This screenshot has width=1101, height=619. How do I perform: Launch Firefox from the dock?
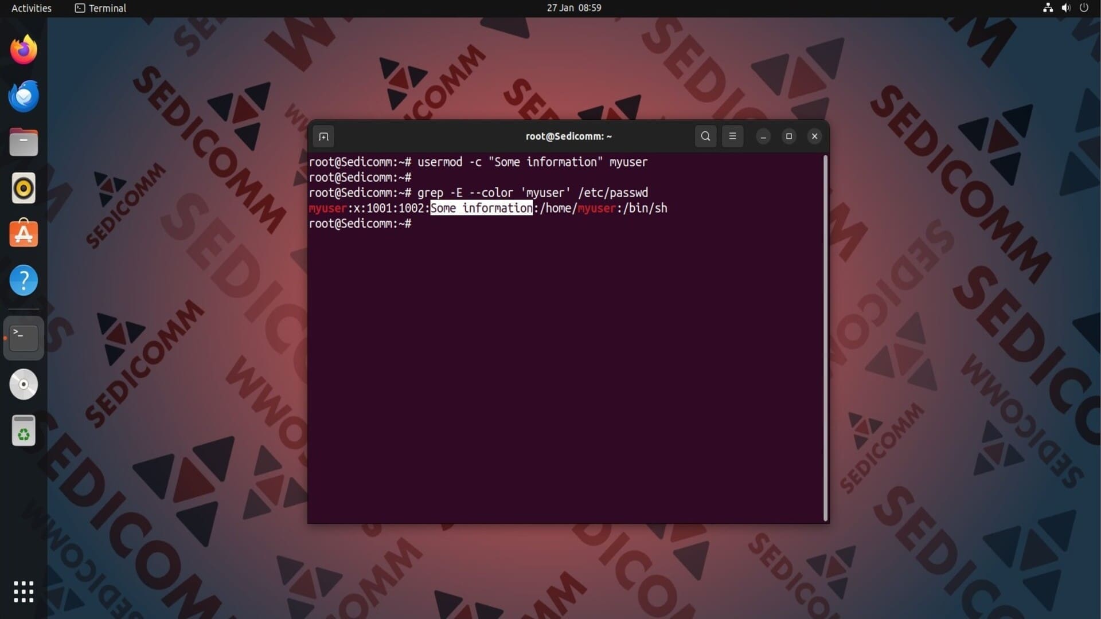coord(24,50)
